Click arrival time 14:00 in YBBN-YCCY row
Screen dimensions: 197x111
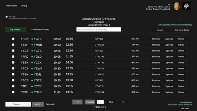point(69,62)
